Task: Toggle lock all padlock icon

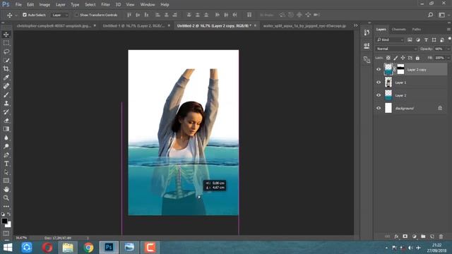Action: click(417, 58)
